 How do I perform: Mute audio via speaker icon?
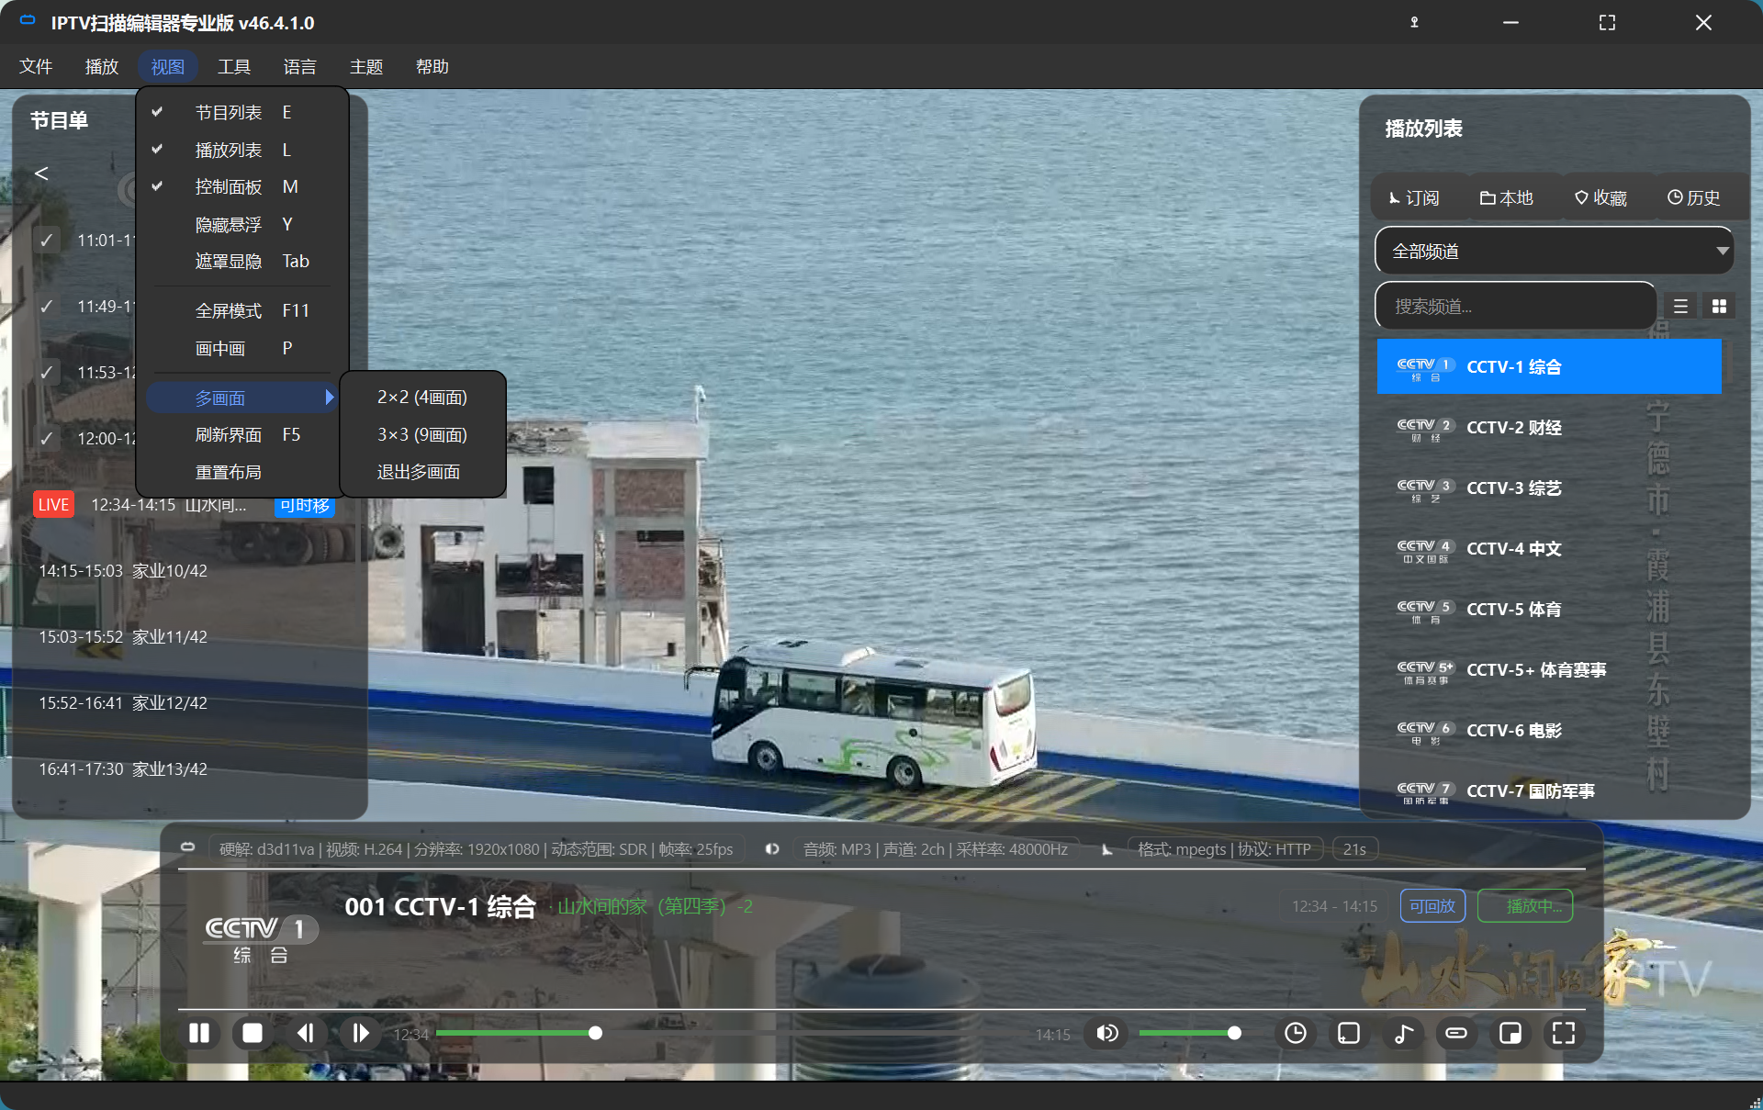(x=1107, y=1034)
